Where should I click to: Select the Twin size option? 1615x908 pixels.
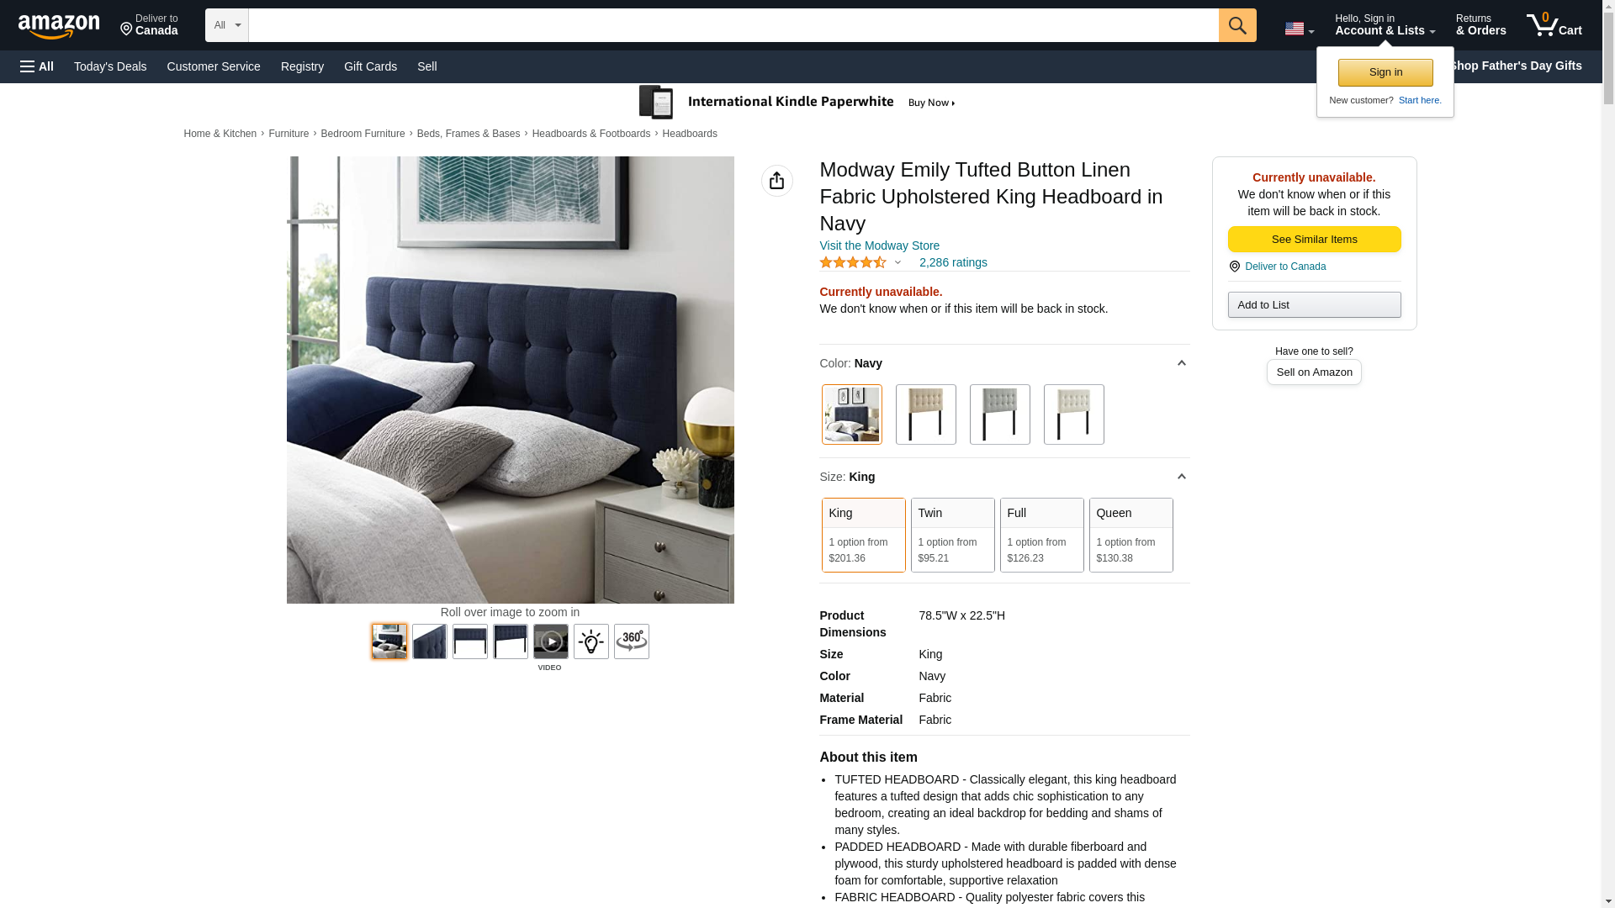coord(953,535)
